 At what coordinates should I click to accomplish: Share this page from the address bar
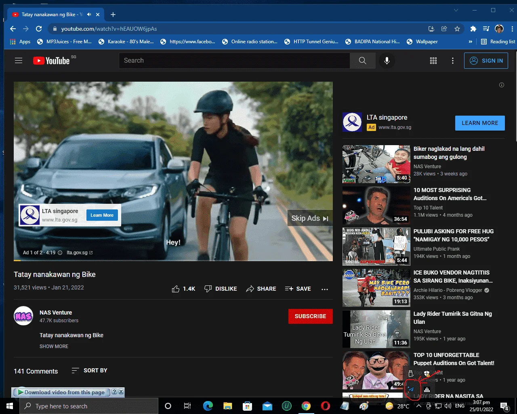coord(444,29)
